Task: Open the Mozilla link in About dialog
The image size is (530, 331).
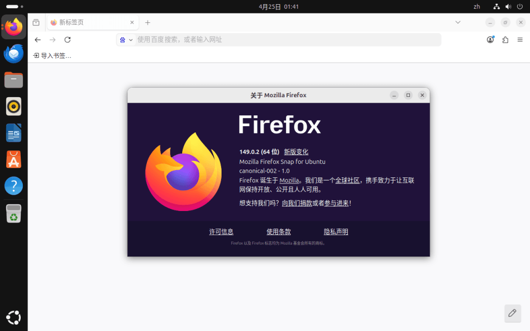Action: 289,180
